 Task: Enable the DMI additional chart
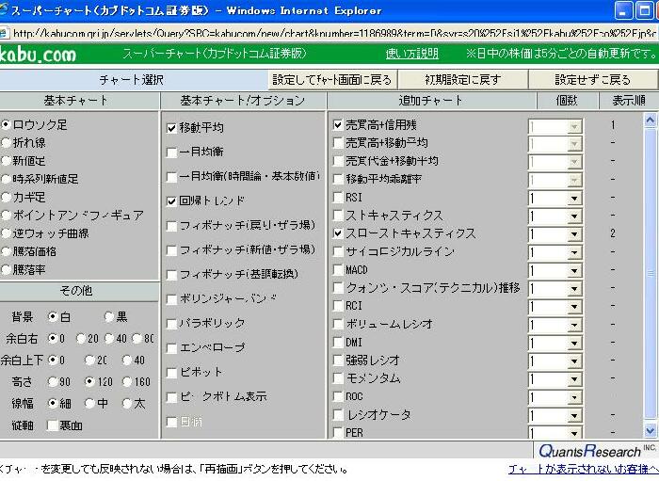[338, 342]
